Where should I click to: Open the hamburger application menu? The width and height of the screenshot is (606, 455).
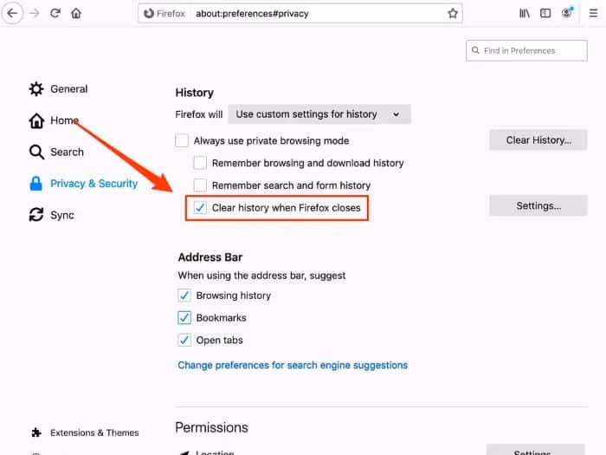(x=593, y=14)
